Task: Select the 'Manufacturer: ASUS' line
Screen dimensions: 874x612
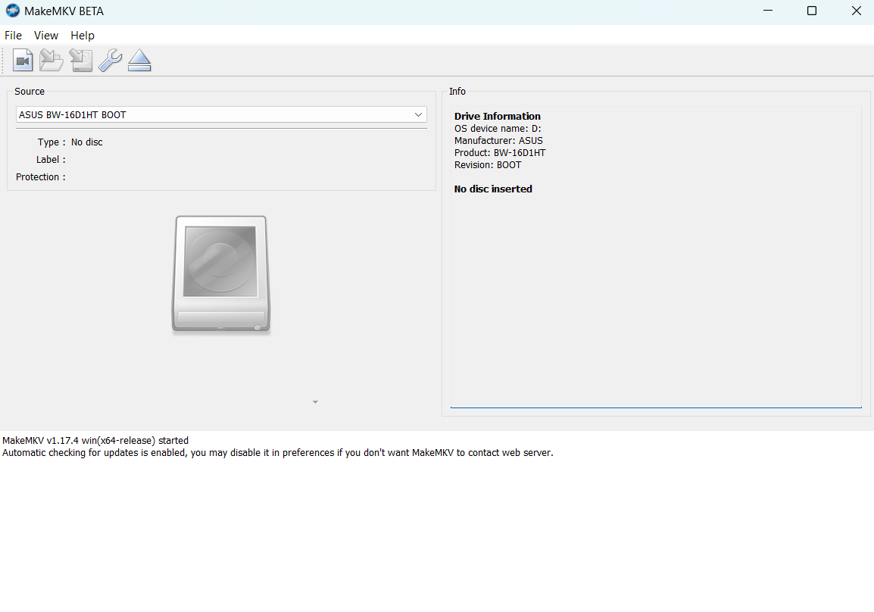Action: click(x=498, y=140)
